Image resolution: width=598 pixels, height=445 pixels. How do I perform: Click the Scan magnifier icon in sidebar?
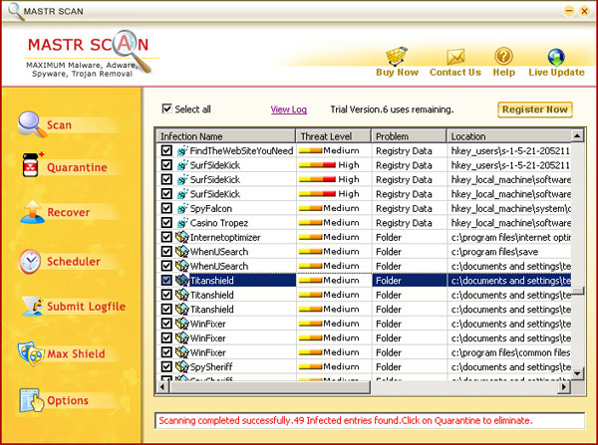tap(32, 124)
